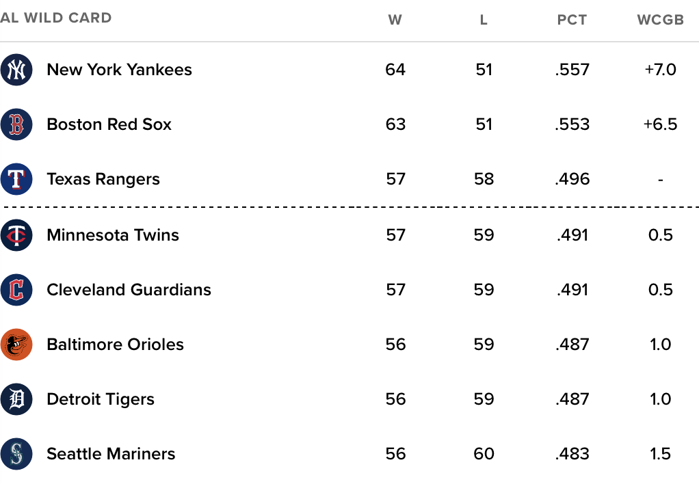Click the Seattle Mariners logo

coord(16,454)
